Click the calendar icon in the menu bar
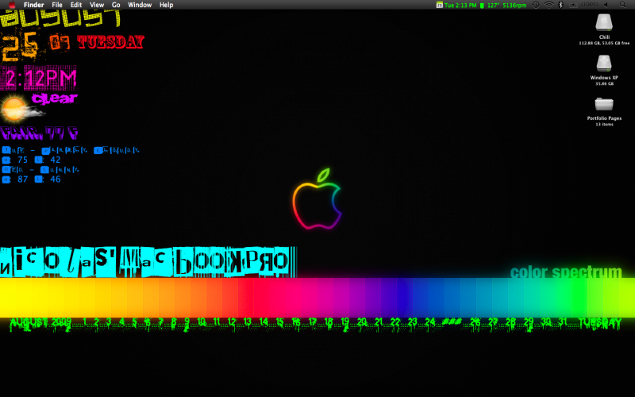 440,5
